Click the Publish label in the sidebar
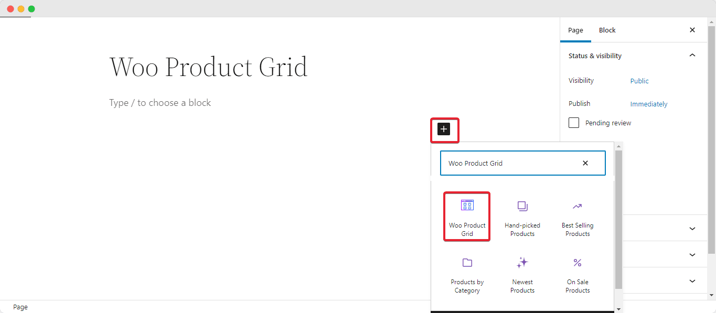Screen dimensions: 716x313 pyautogui.click(x=579, y=104)
